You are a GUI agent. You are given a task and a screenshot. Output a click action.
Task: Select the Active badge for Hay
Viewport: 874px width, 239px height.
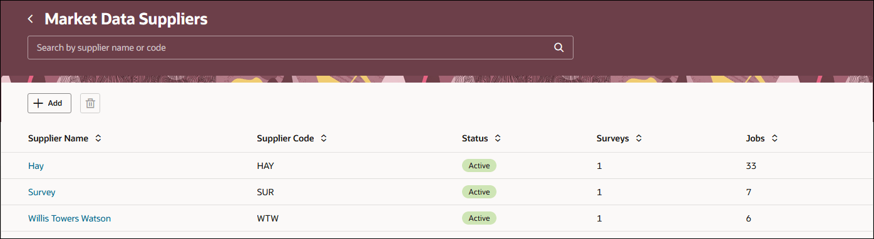479,166
